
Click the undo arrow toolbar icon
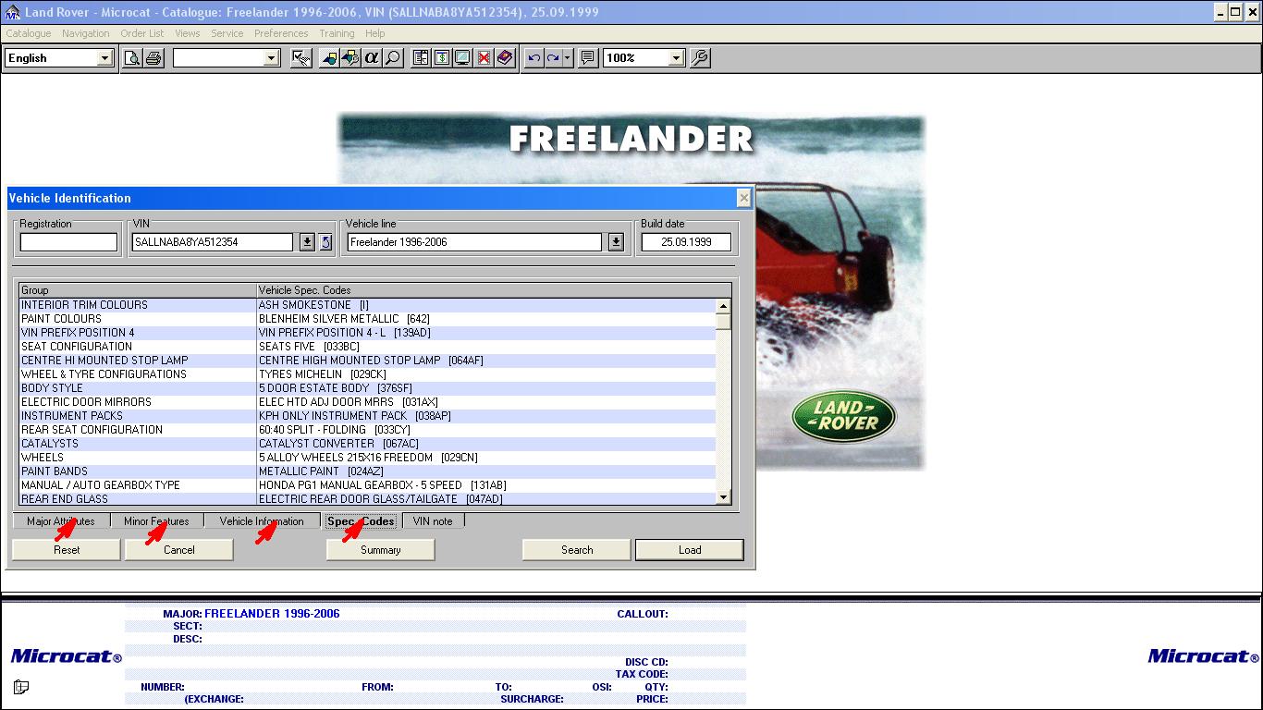click(x=533, y=58)
